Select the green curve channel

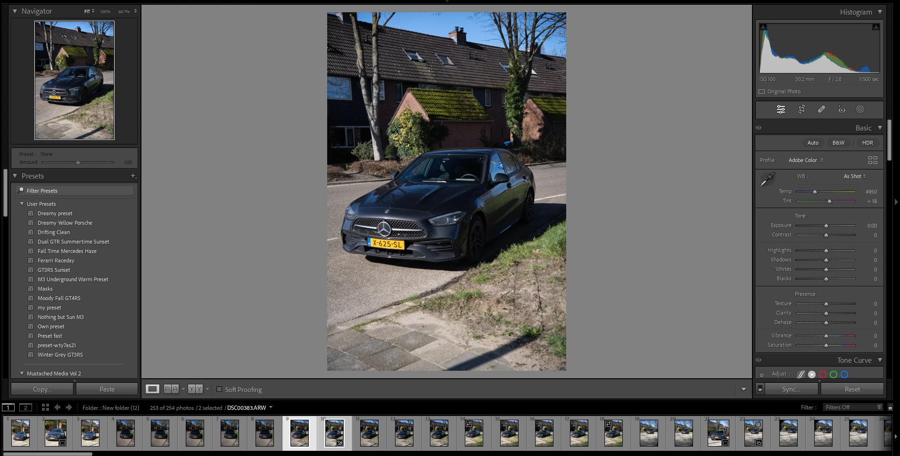(x=834, y=375)
